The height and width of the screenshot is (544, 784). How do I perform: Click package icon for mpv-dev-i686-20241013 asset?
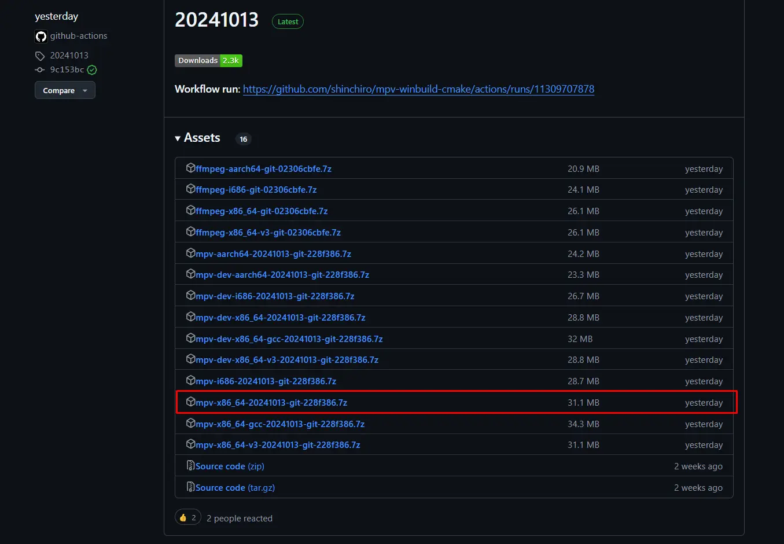pos(190,295)
